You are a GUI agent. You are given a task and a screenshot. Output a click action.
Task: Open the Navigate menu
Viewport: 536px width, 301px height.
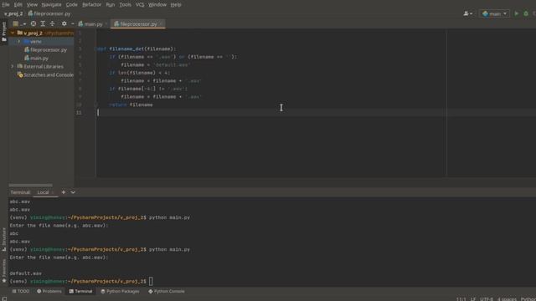coord(51,5)
